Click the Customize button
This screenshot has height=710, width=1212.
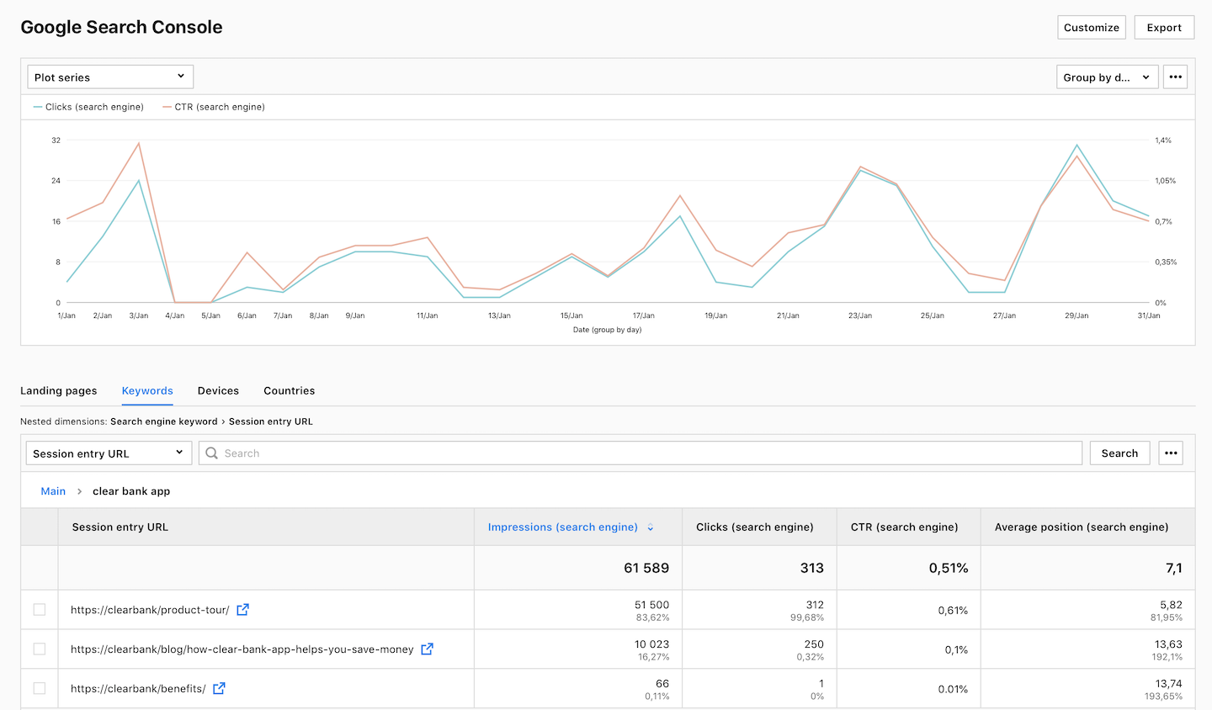click(1092, 28)
